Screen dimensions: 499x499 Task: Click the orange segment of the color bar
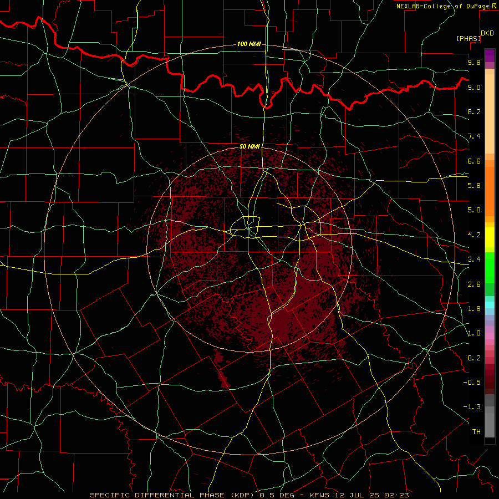(x=490, y=191)
